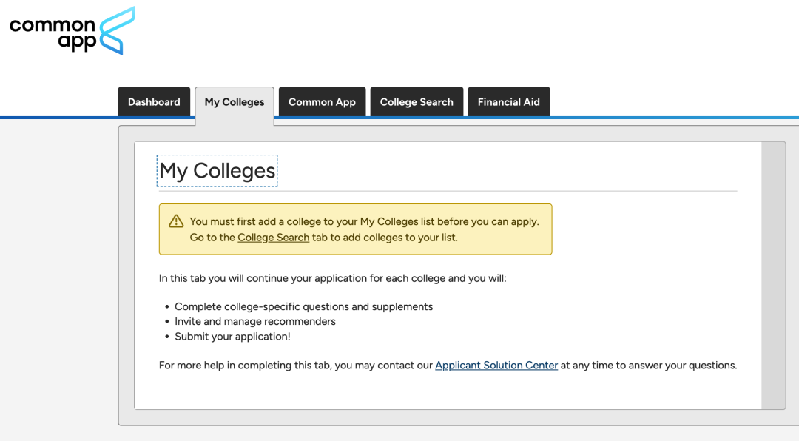The width and height of the screenshot is (799, 441).
Task: Select the My Colleges tab
Action: [235, 102]
